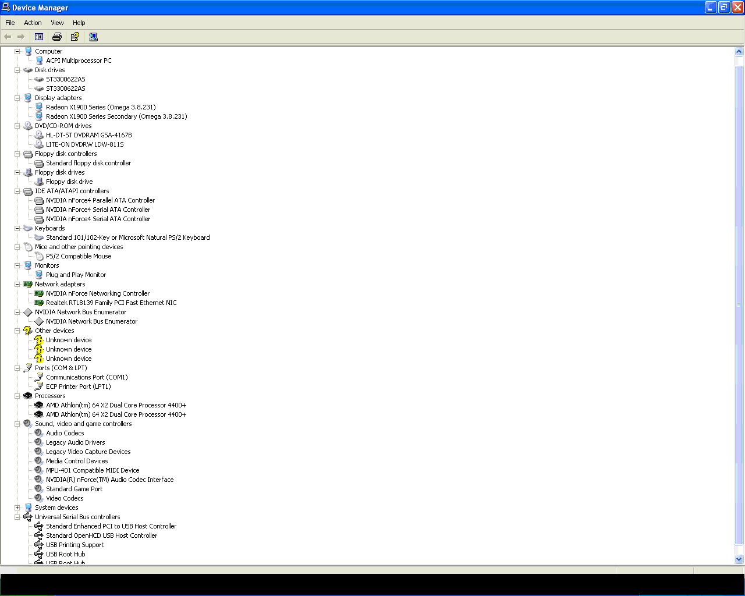The height and width of the screenshot is (596, 745).
Task: Click the Help toolbar icon with question mark
Action: (x=75, y=37)
